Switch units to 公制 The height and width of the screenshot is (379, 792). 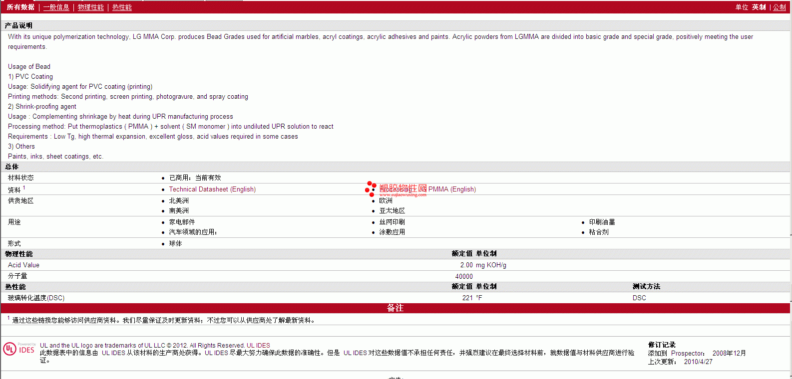pyautogui.click(x=780, y=7)
